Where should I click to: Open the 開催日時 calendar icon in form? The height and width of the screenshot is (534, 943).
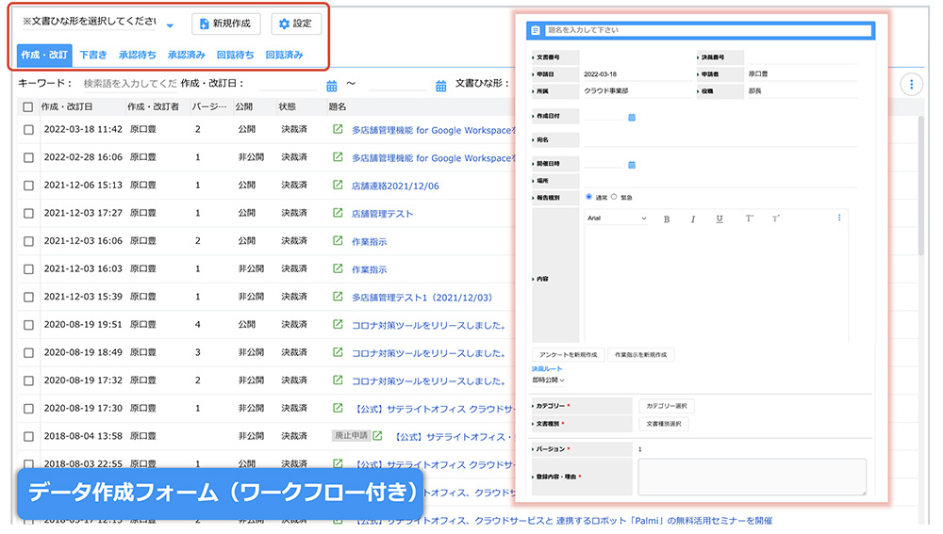coord(632,165)
